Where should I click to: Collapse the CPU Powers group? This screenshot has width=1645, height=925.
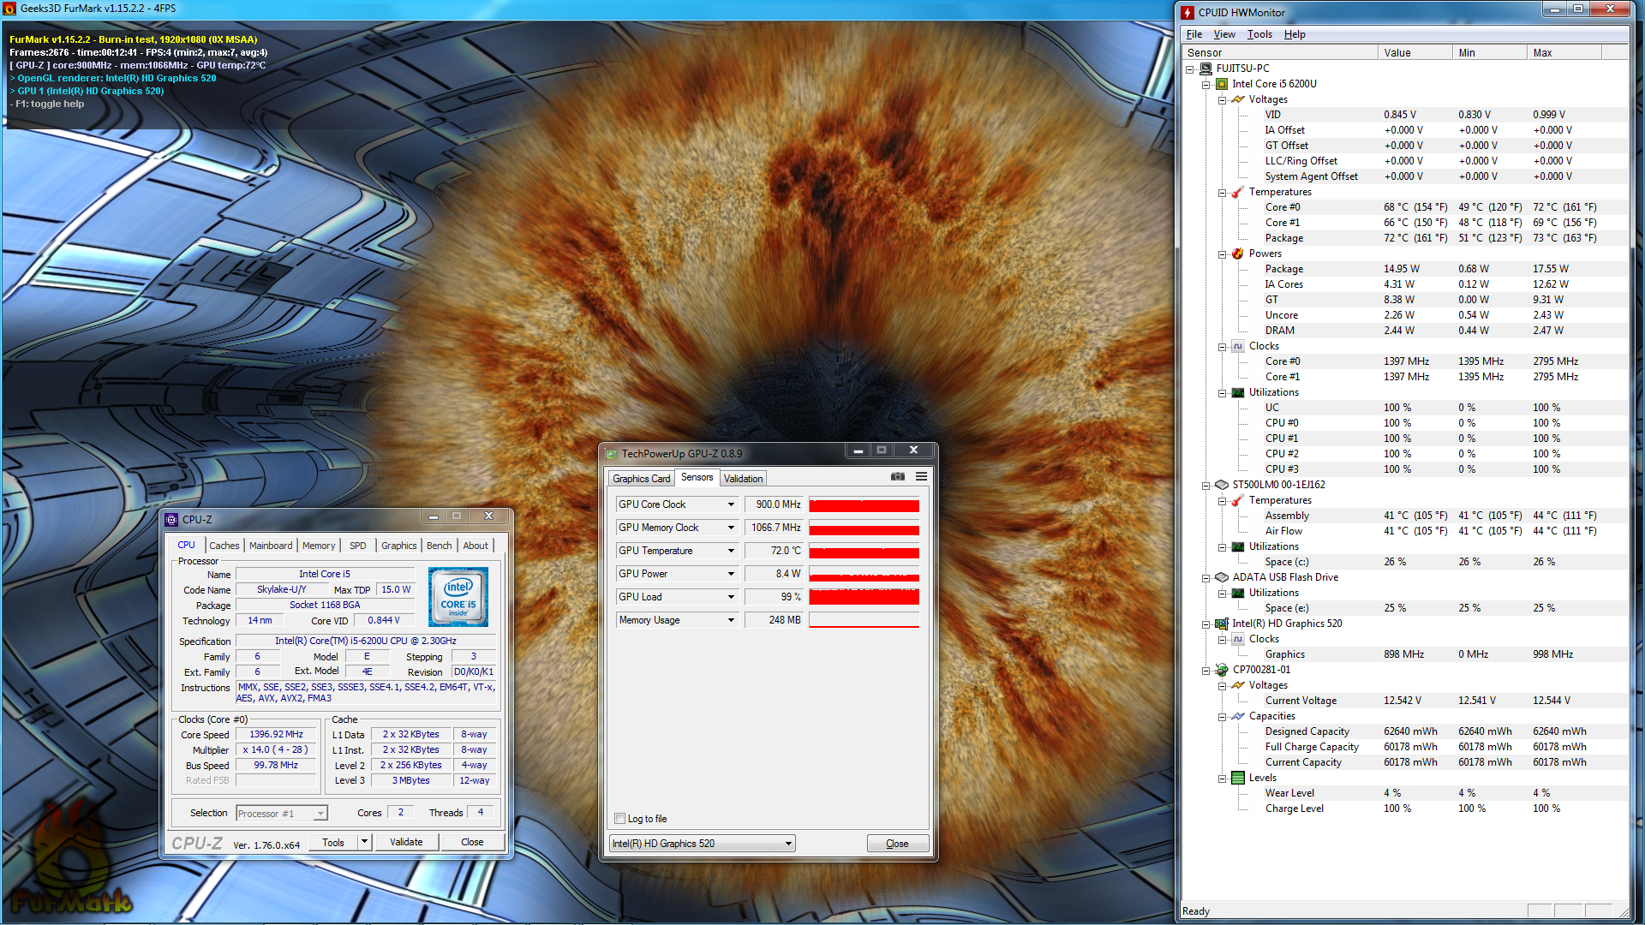click(x=1223, y=254)
